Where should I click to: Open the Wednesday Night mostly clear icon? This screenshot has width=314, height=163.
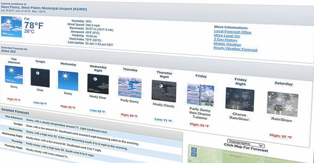(x=98, y=84)
